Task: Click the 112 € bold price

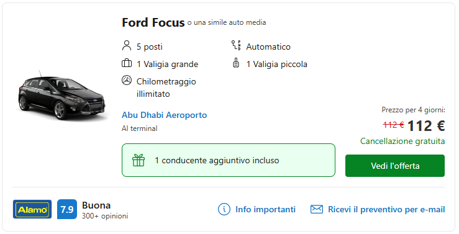Action: (x=426, y=126)
